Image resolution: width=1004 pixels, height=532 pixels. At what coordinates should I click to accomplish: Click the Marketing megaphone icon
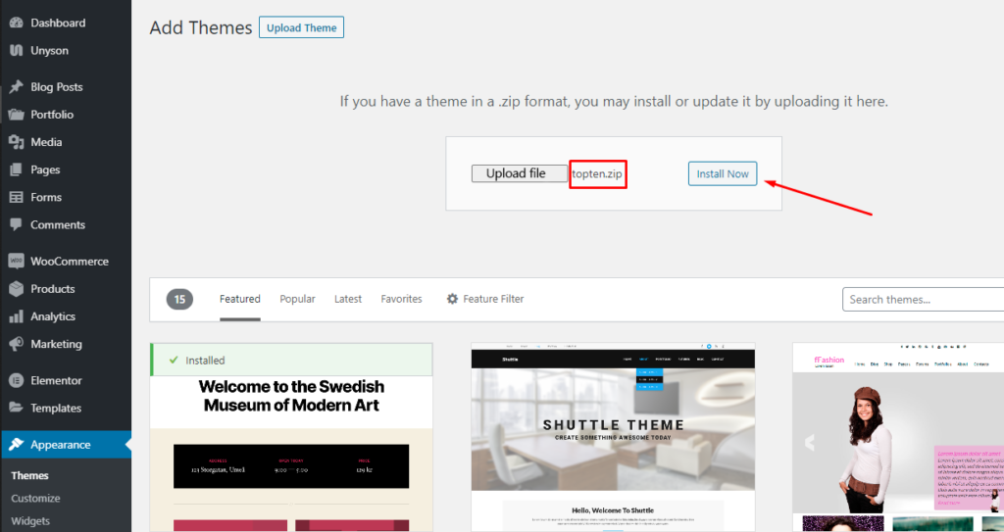click(x=17, y=344)
